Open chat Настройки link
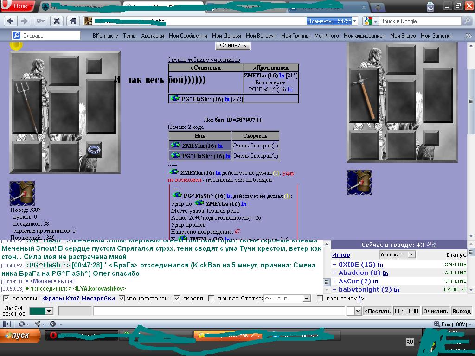Image resolution: width=475 pixels, height=356 pixels. pos(98,299)
